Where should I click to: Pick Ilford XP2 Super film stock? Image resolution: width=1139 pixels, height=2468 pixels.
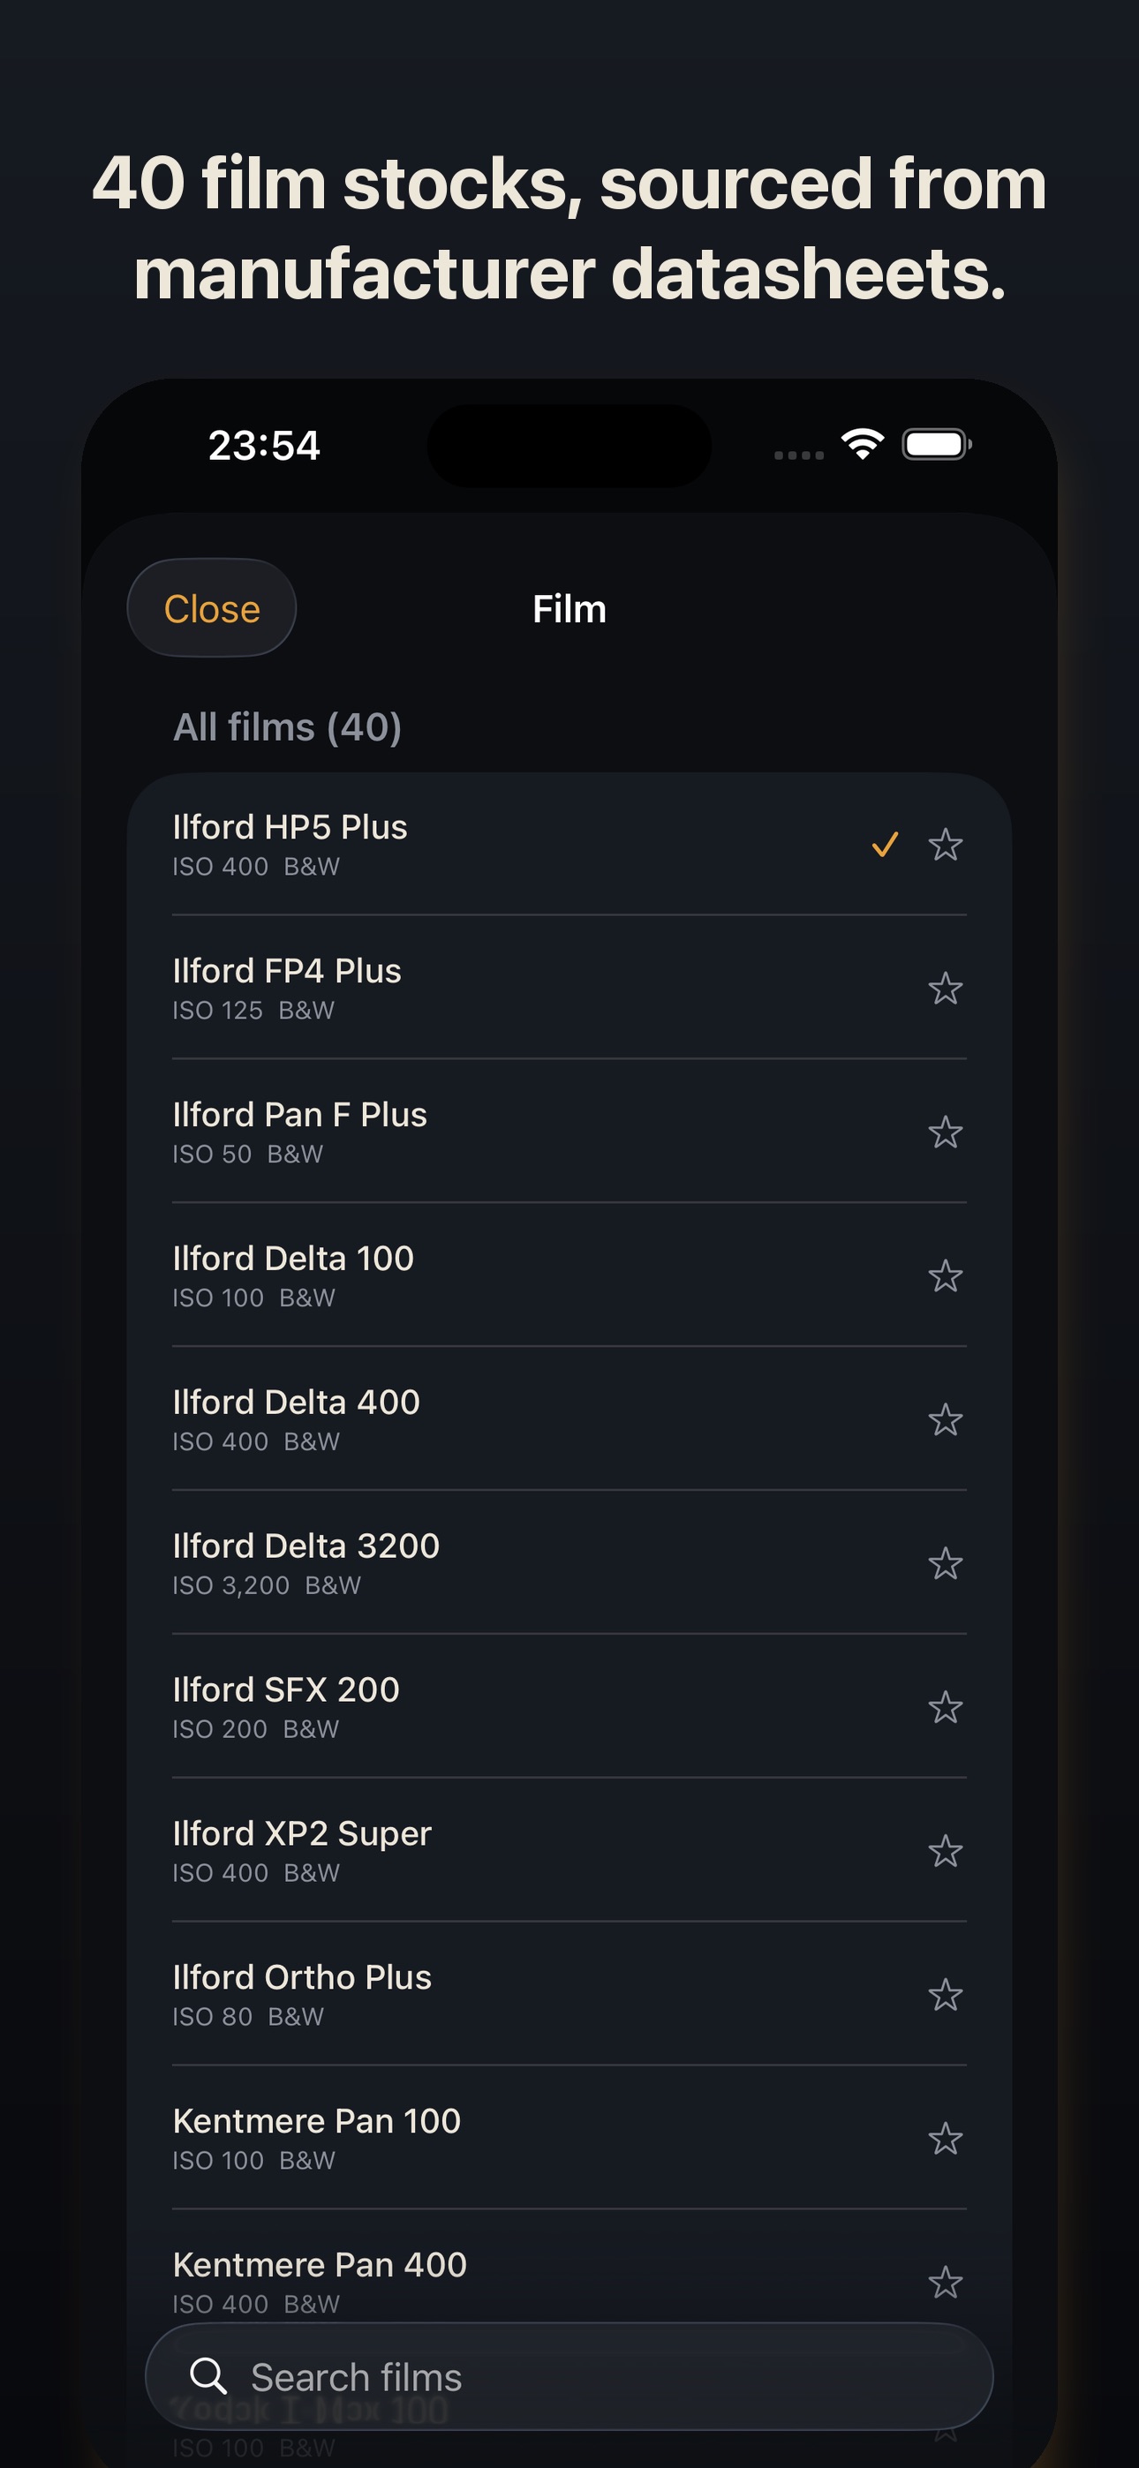click(569, 1849)
